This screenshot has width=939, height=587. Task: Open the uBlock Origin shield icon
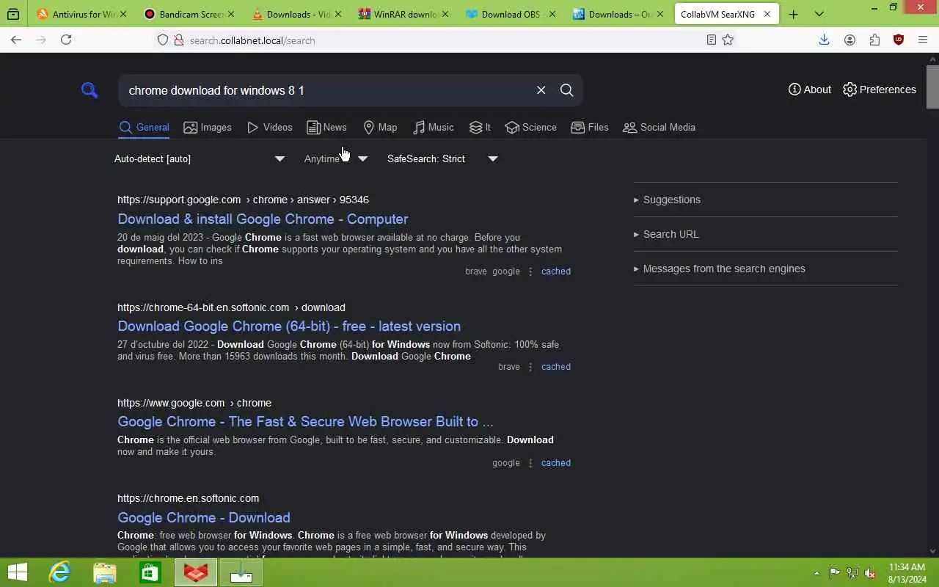tap(899, 40)
